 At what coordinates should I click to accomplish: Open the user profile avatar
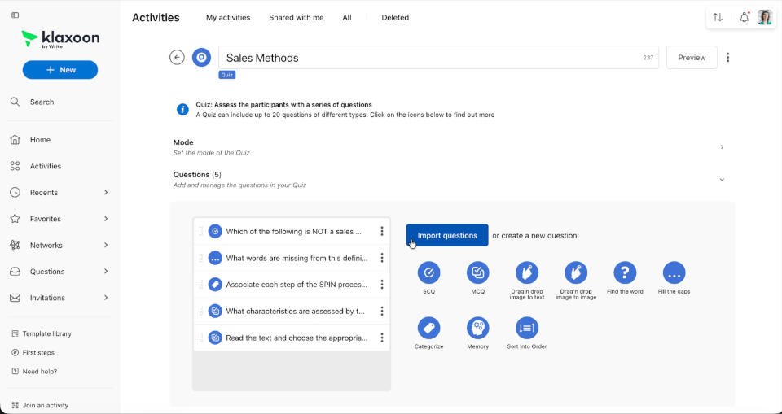765,17
